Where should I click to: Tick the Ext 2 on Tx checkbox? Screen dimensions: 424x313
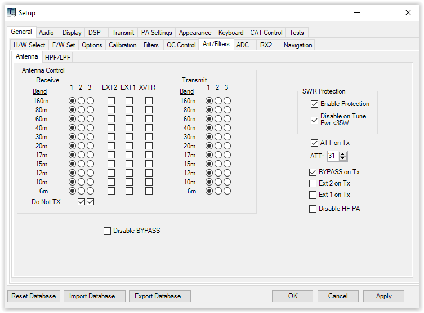[313, 183]
